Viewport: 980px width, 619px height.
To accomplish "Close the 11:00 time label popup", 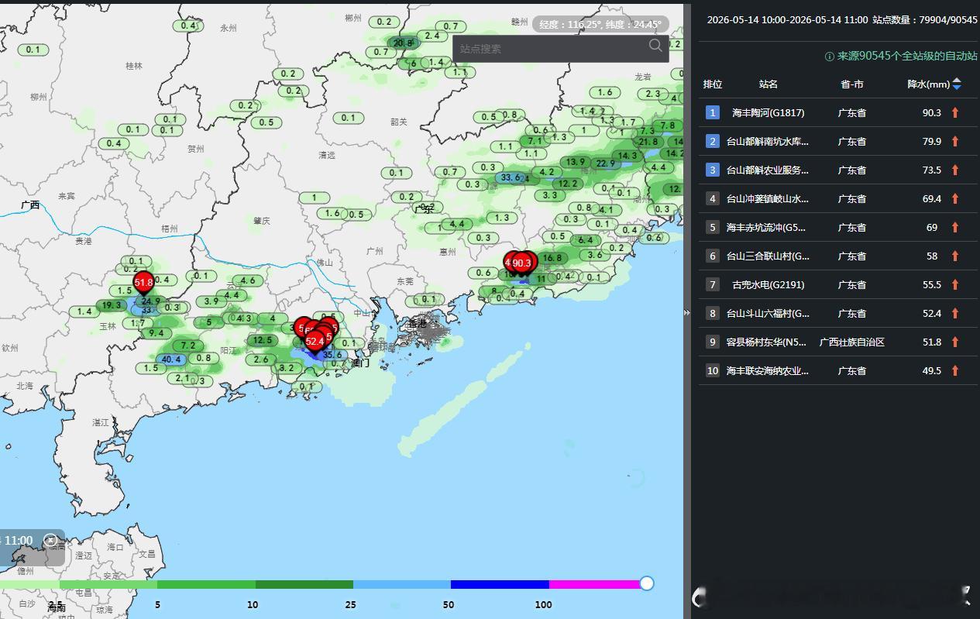I will (50, 540).
